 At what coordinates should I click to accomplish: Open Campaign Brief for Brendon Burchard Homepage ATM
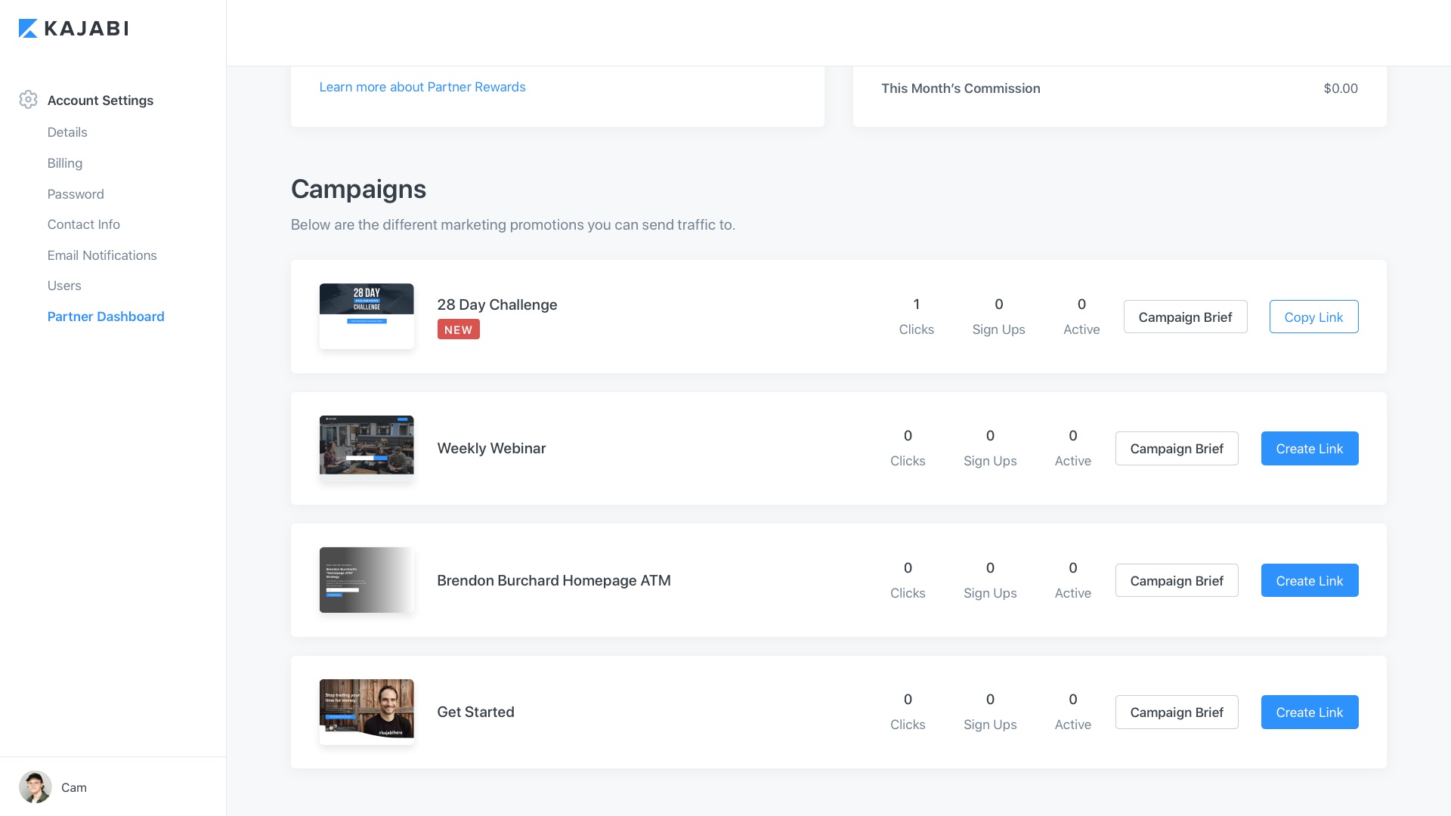1176,580
